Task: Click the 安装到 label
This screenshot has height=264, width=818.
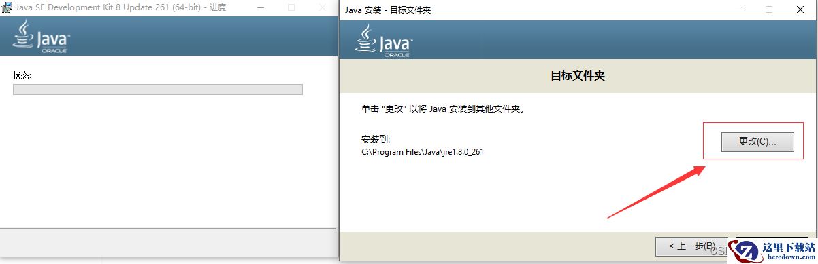Action: click(373, 139)
